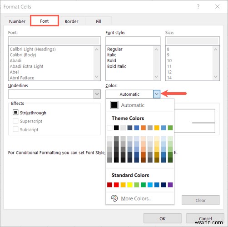228x227 pixels.
Task: Enable the Subscript checkbox
Action: click(x=15, y=129)
